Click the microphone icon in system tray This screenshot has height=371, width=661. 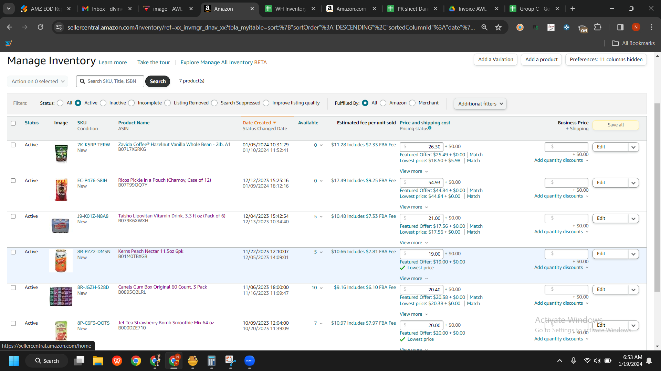click(574, 361)
